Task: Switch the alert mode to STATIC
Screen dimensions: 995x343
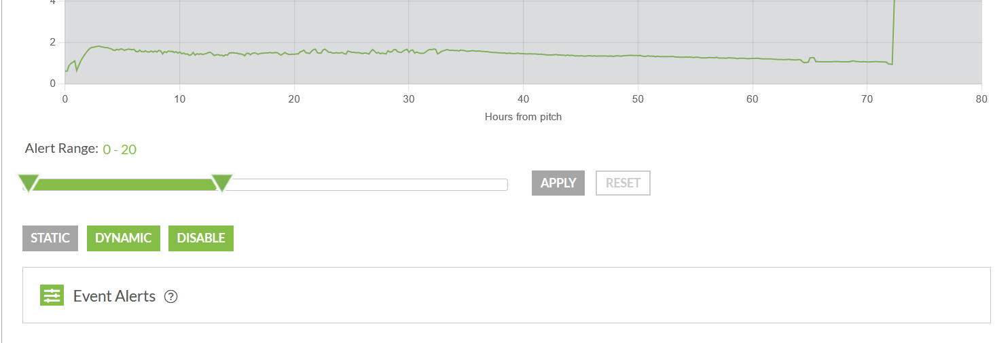Action: point(50,238)
